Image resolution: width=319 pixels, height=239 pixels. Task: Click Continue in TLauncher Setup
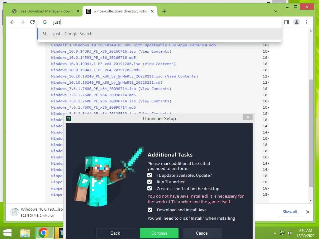point(159,233)
